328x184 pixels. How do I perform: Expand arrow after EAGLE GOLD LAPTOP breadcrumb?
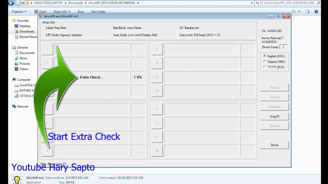click(65, 3)
